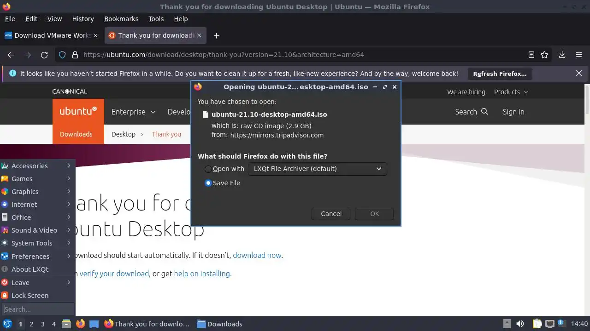Expand the Accessories submenu
The width and height of the screenshot is (590, 331).
[x=38, y=166]
